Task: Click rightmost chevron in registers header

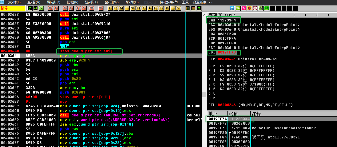Action: pyautogui.click(x=328, y=15)
